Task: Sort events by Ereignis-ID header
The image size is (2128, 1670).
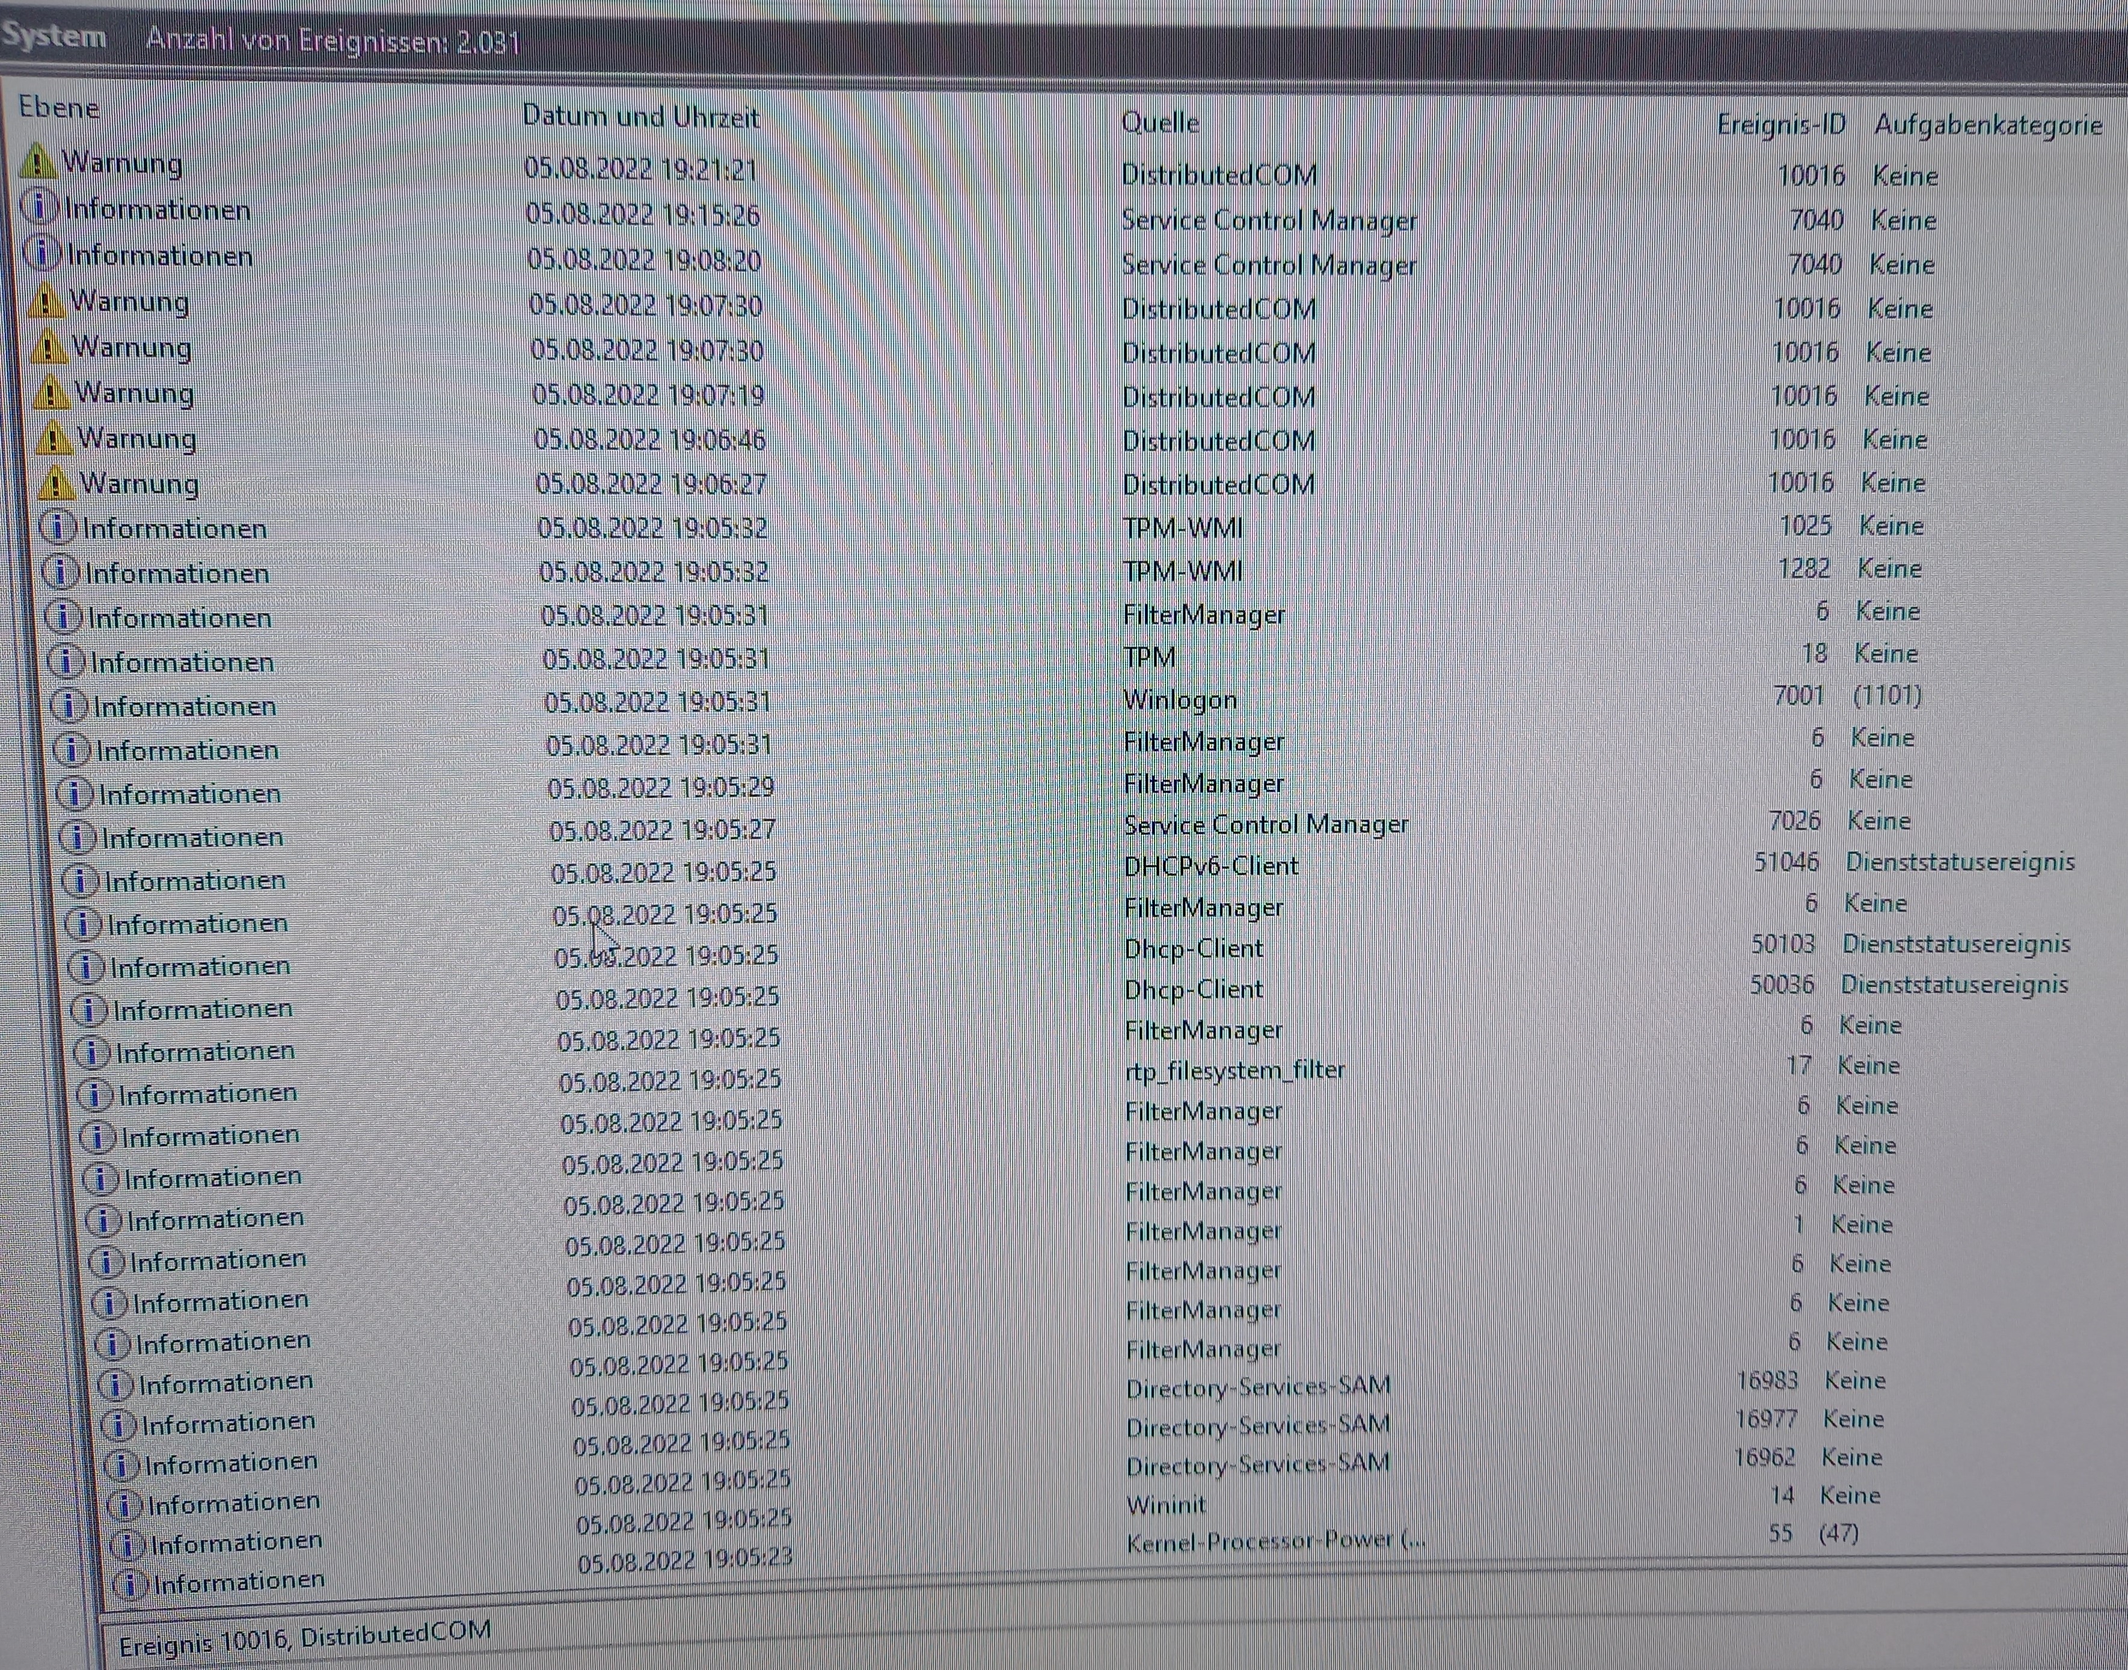Action: (x=1780, y=125)
